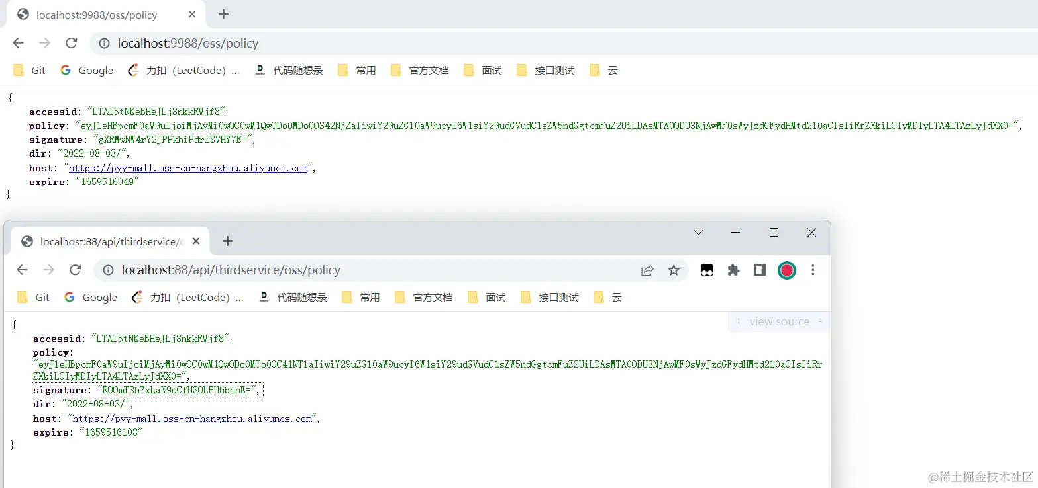Open Git bookmark folder in back window

click(x=30, y=70)
